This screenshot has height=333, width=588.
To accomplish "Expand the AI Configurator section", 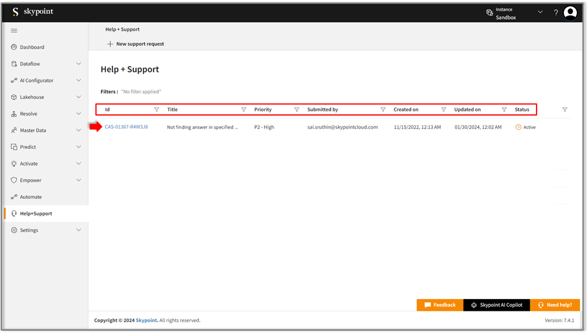I will click(79, 80).
